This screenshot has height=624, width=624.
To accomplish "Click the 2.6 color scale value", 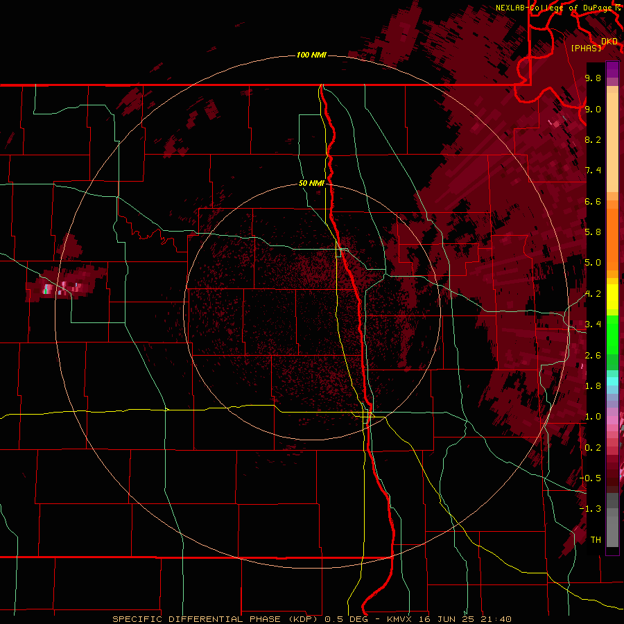I will (593, 356).
